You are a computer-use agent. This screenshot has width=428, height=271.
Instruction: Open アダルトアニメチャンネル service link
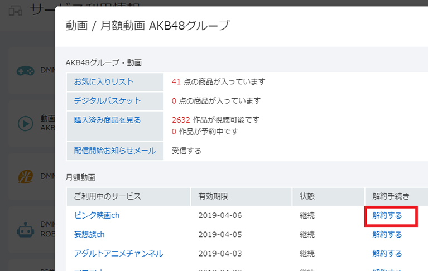[x=118, y=254]
